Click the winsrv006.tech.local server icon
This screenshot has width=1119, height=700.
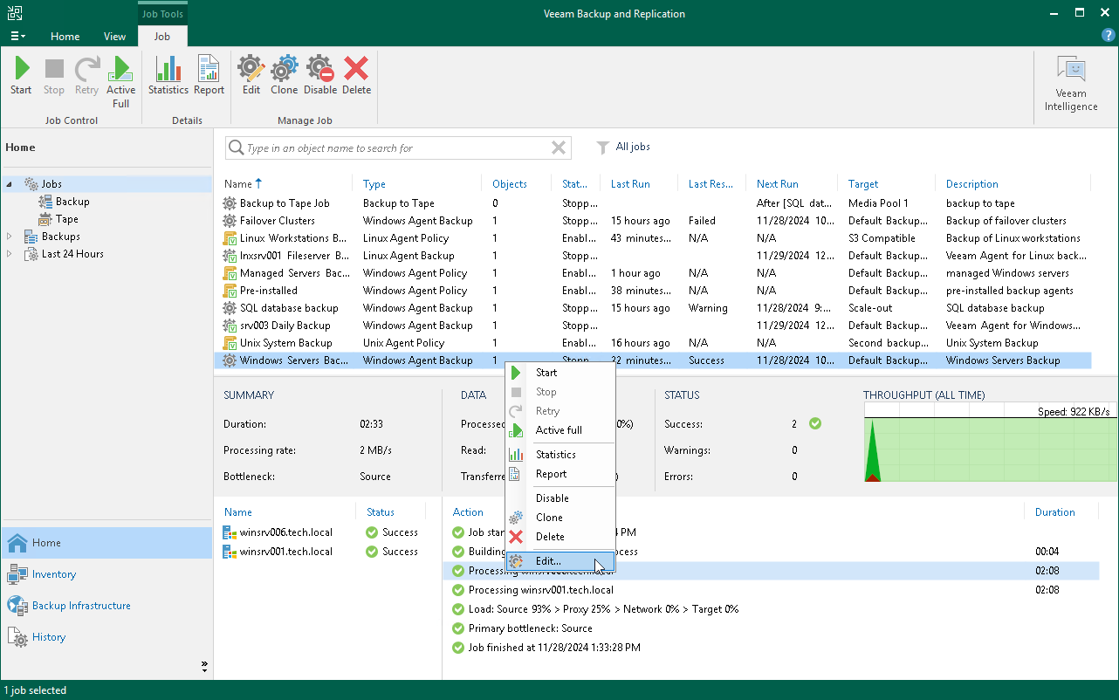[230, 532]
